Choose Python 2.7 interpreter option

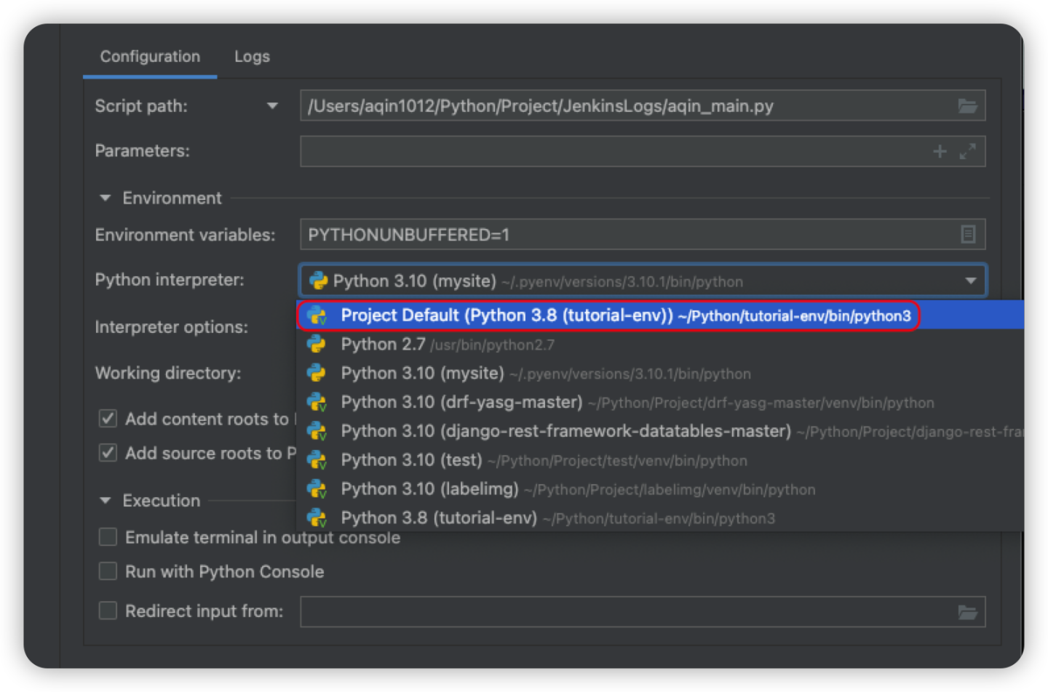pos(661,345)
